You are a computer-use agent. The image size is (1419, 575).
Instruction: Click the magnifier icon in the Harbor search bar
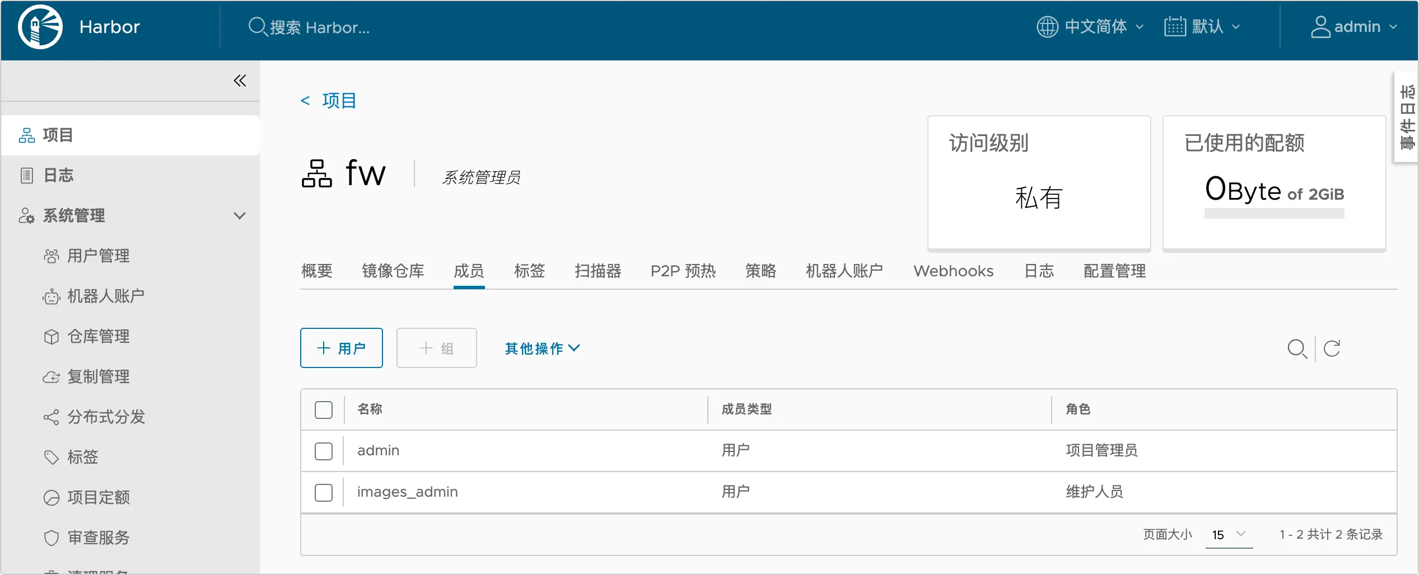(x=257, y=27)
